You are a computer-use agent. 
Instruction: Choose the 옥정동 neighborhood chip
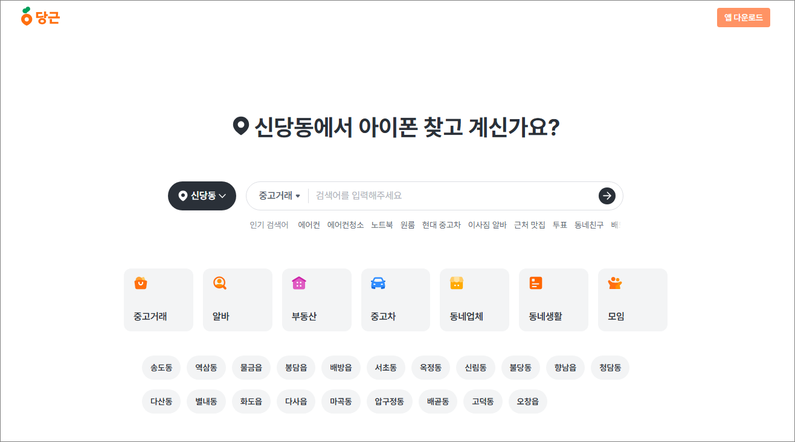431,368
